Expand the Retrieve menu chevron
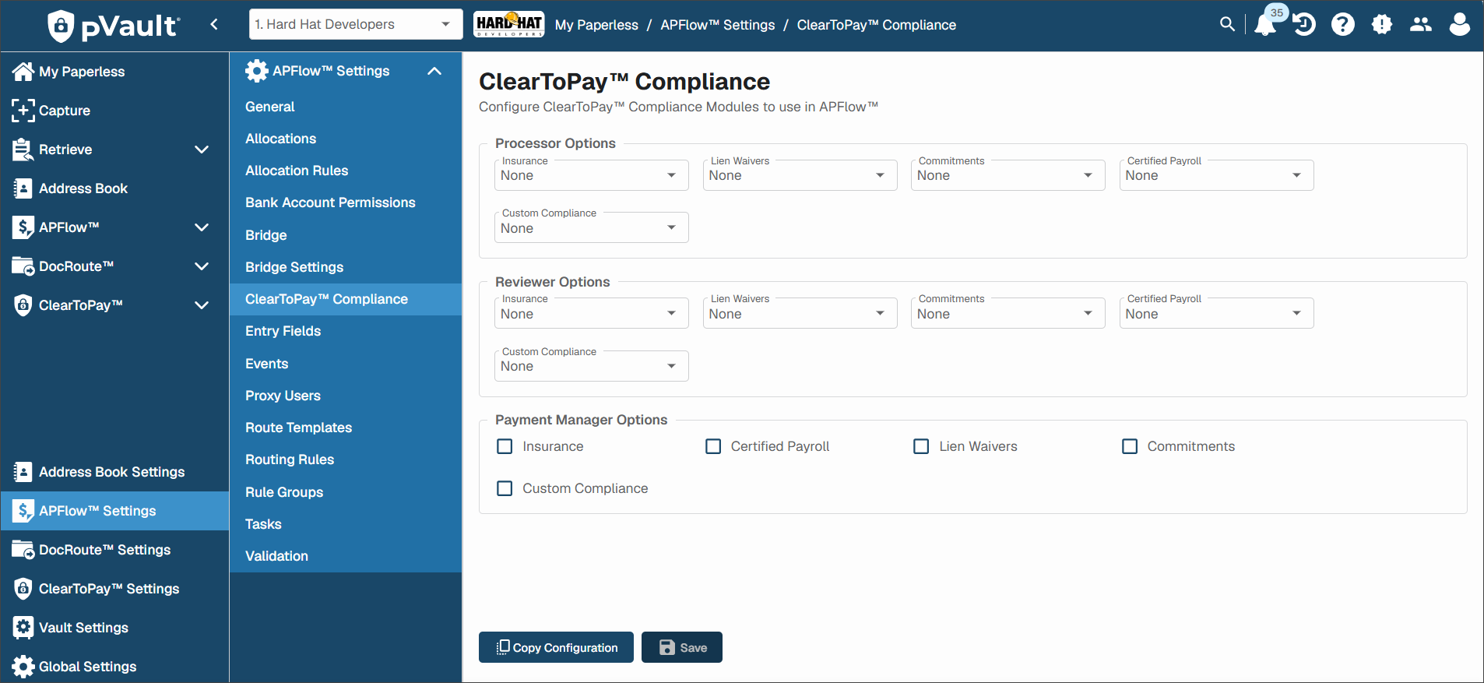This screenshot has width=1484, height=683. 202,150
